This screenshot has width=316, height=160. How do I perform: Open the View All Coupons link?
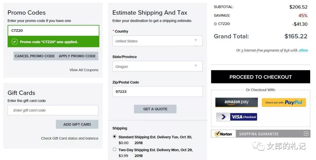tap(84, 70)
